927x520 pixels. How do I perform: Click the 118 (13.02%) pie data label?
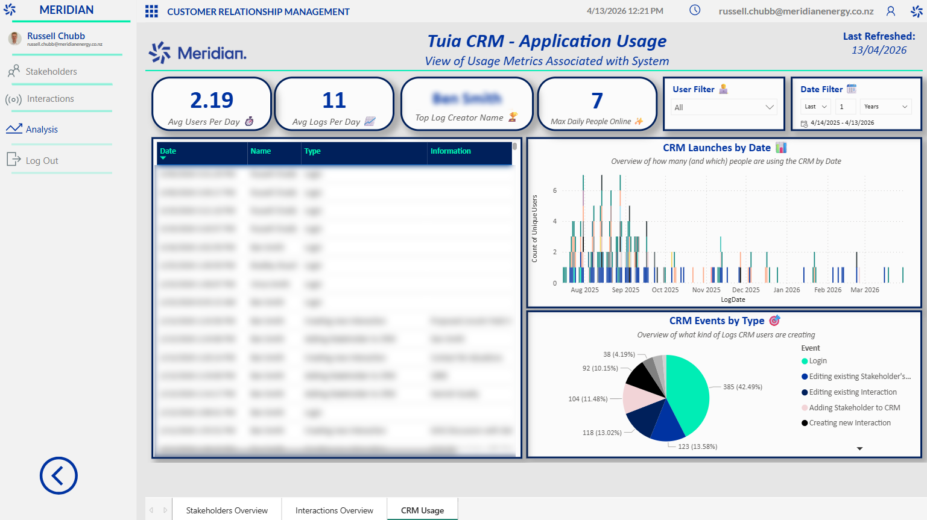(602, 433)
